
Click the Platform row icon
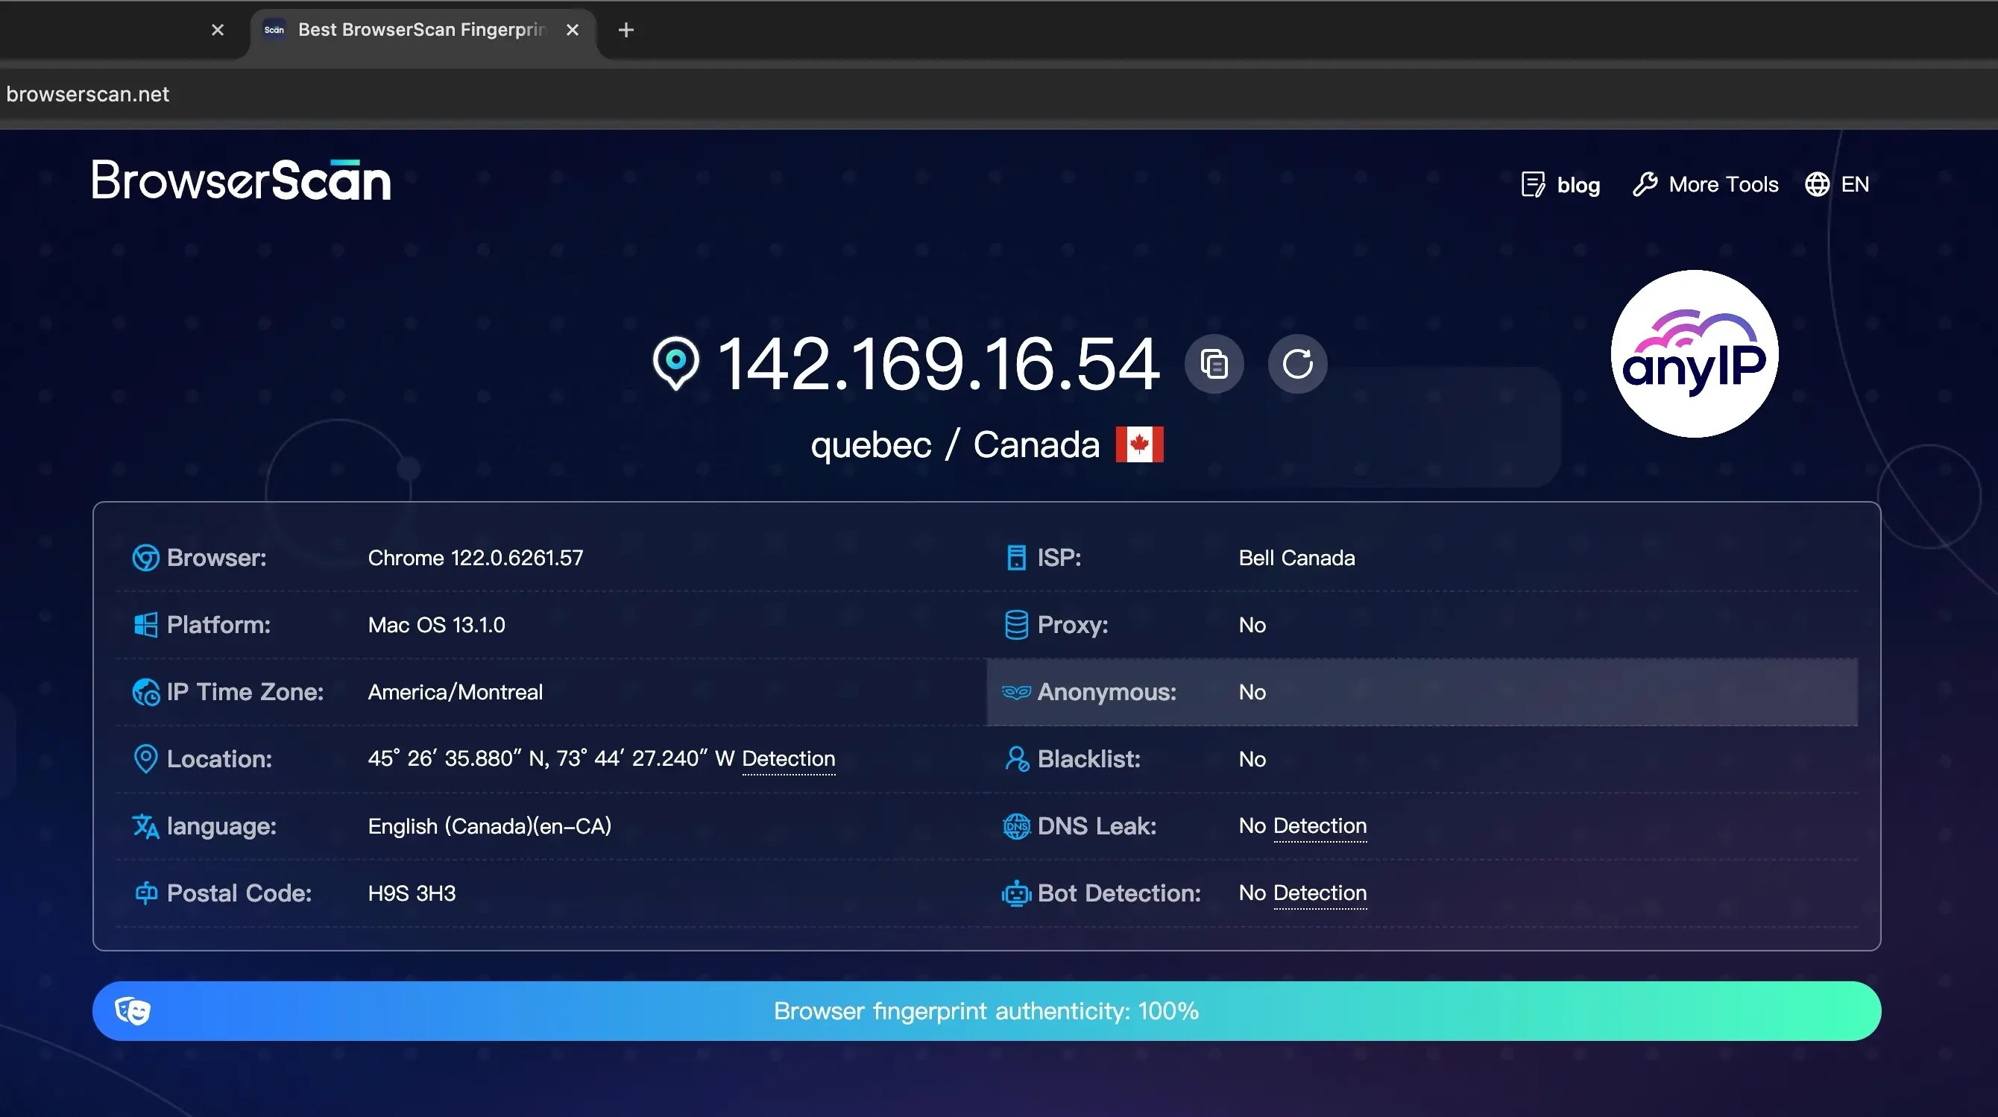point(146,625)
